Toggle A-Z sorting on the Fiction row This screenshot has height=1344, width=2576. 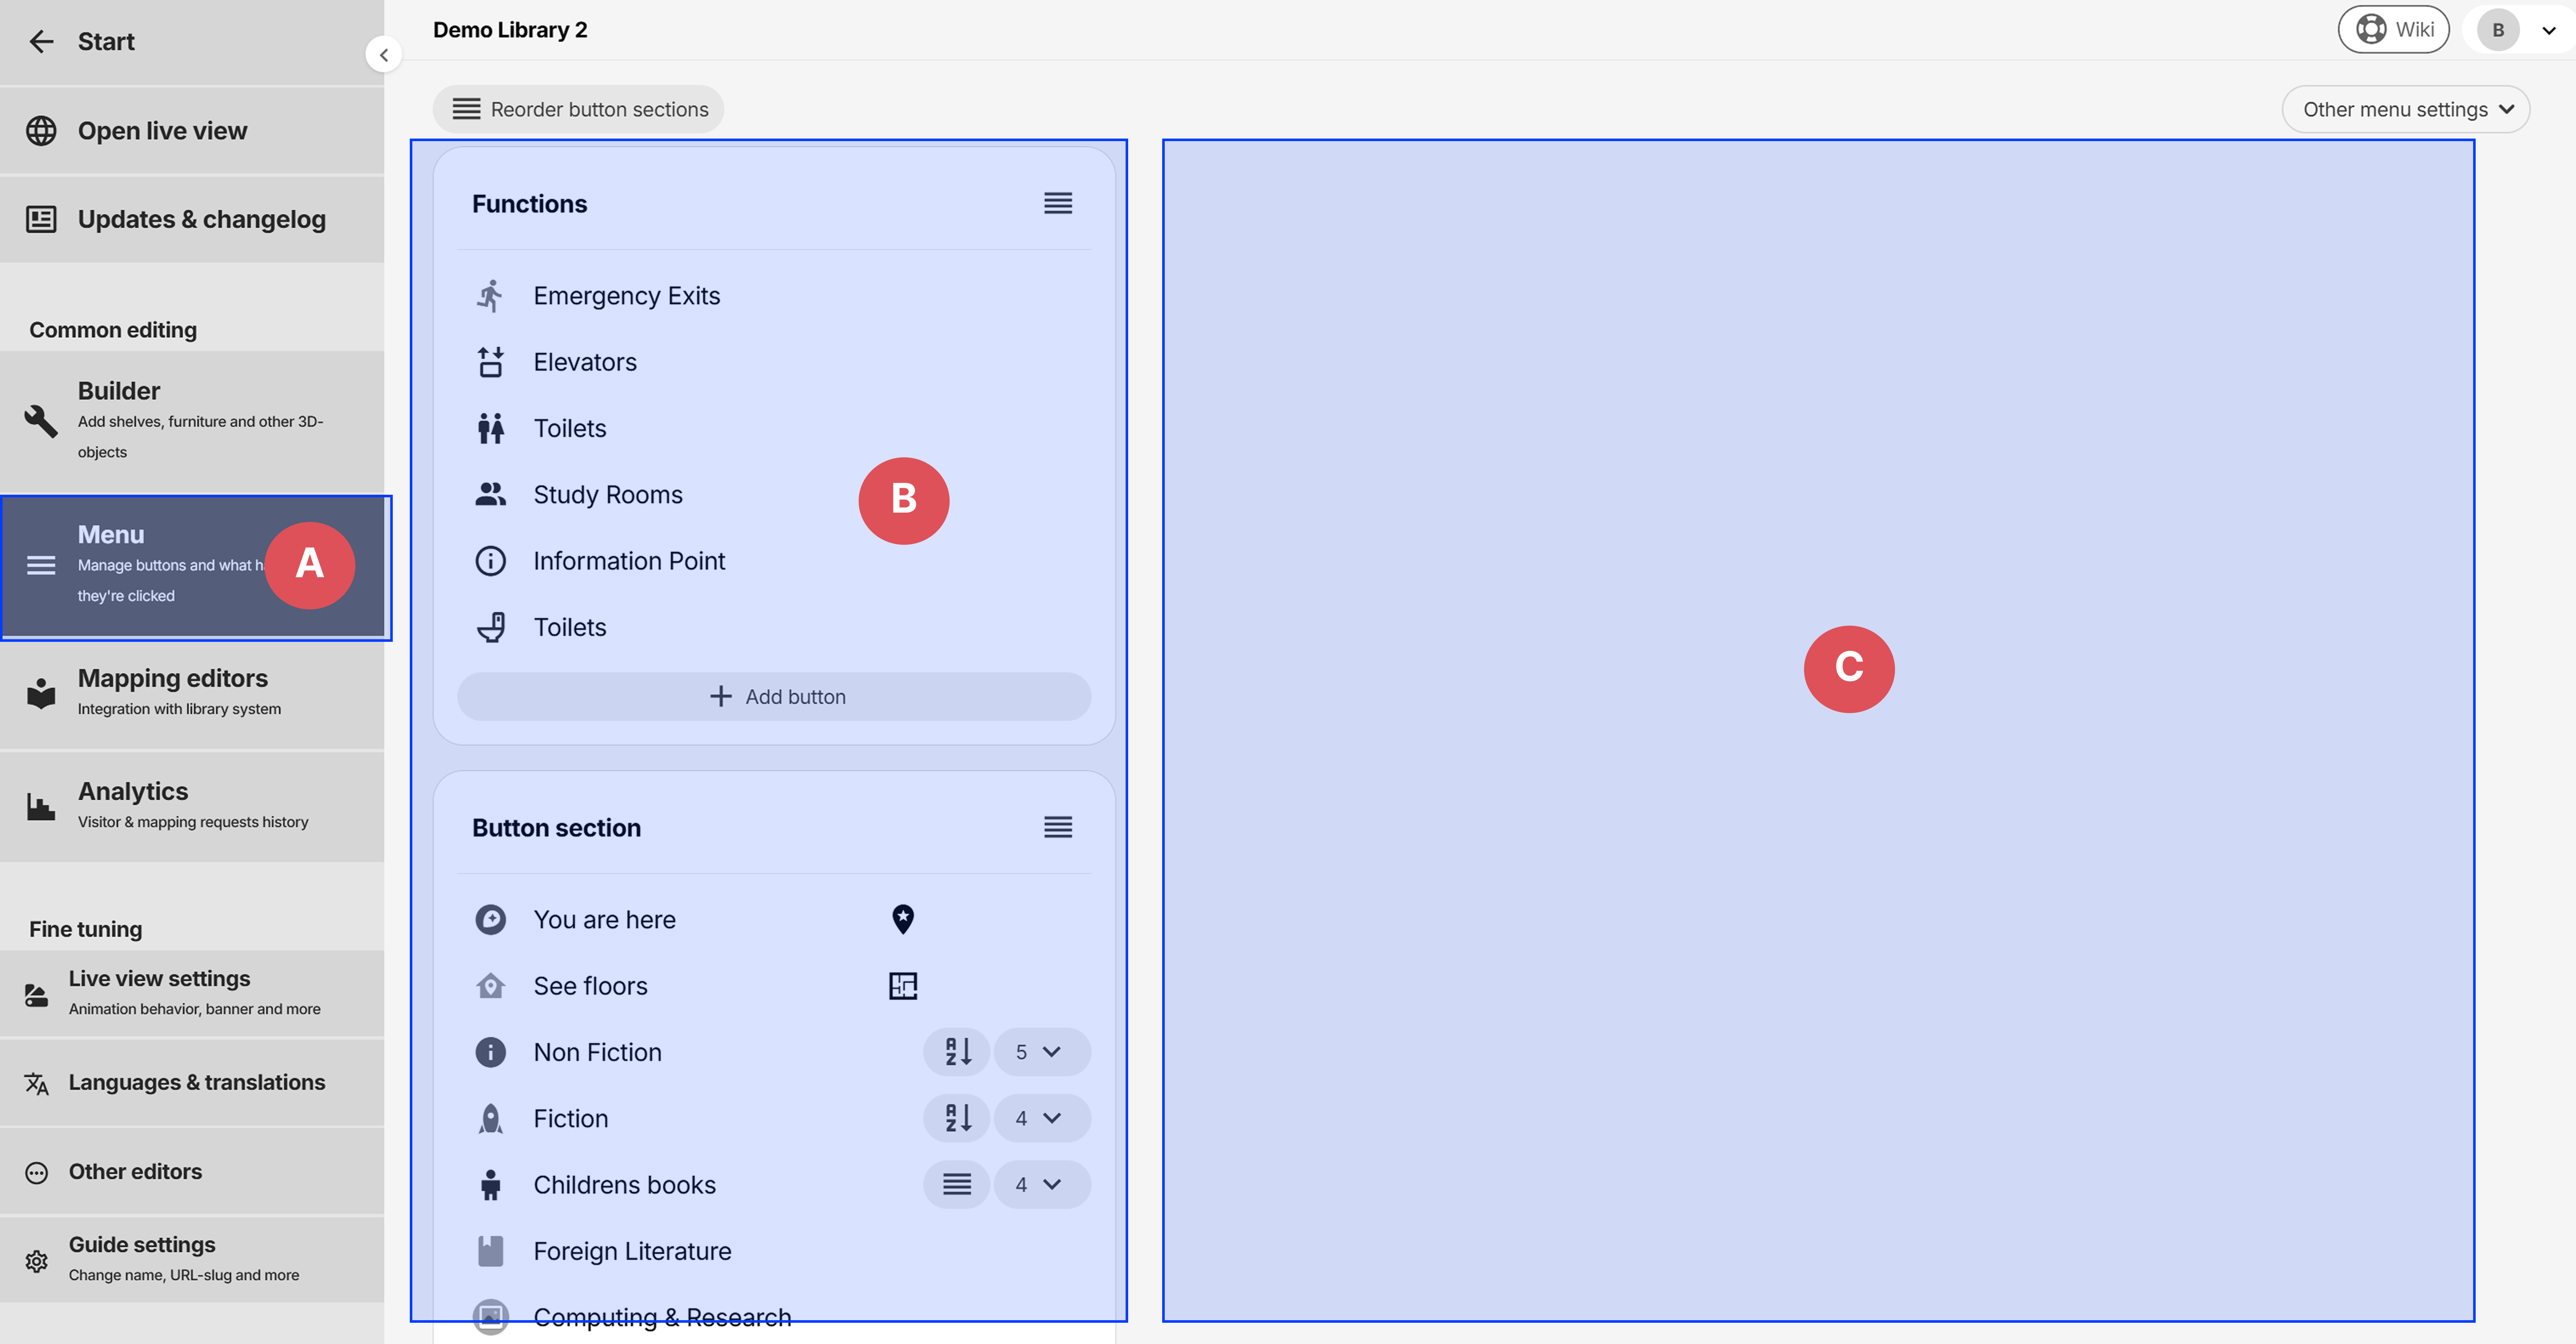coord(956,1117)
